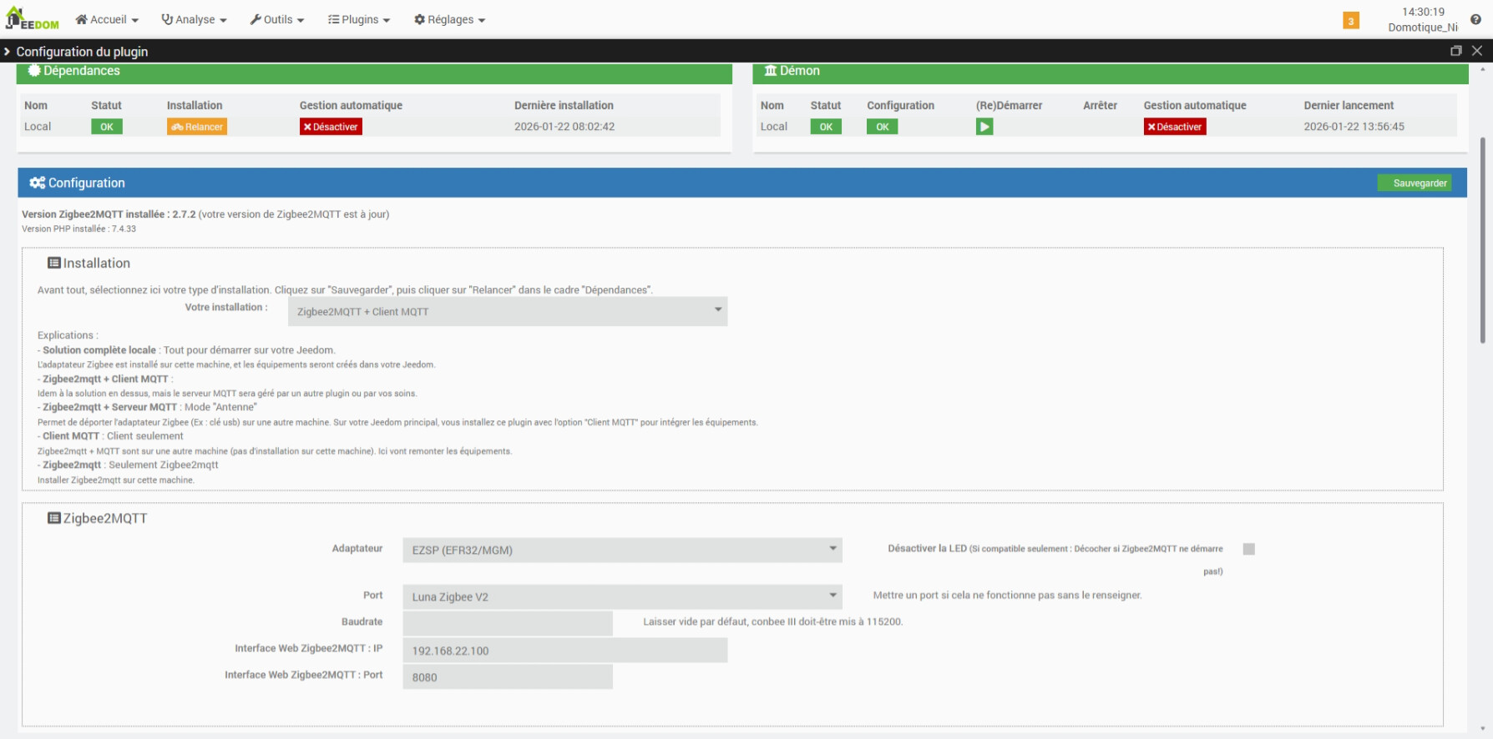Click the Version PHP installée text
Screen dimensions: 1493x739
point(78,229)
